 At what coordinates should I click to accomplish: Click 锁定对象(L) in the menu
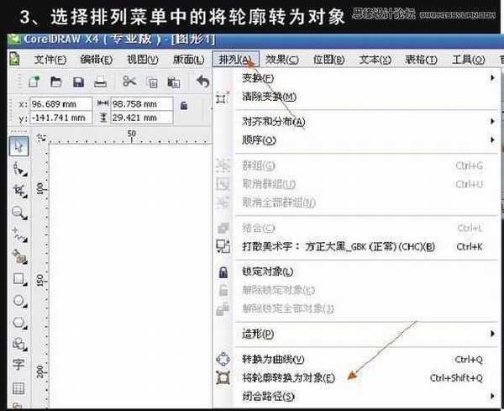tap(267, 272)
